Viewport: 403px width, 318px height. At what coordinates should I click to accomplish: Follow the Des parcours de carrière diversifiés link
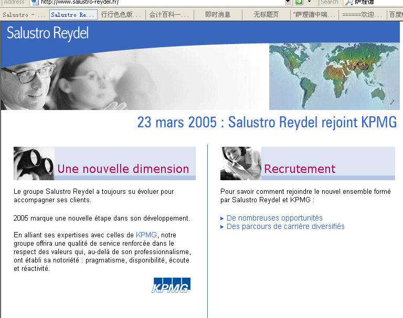pos(285,226)
